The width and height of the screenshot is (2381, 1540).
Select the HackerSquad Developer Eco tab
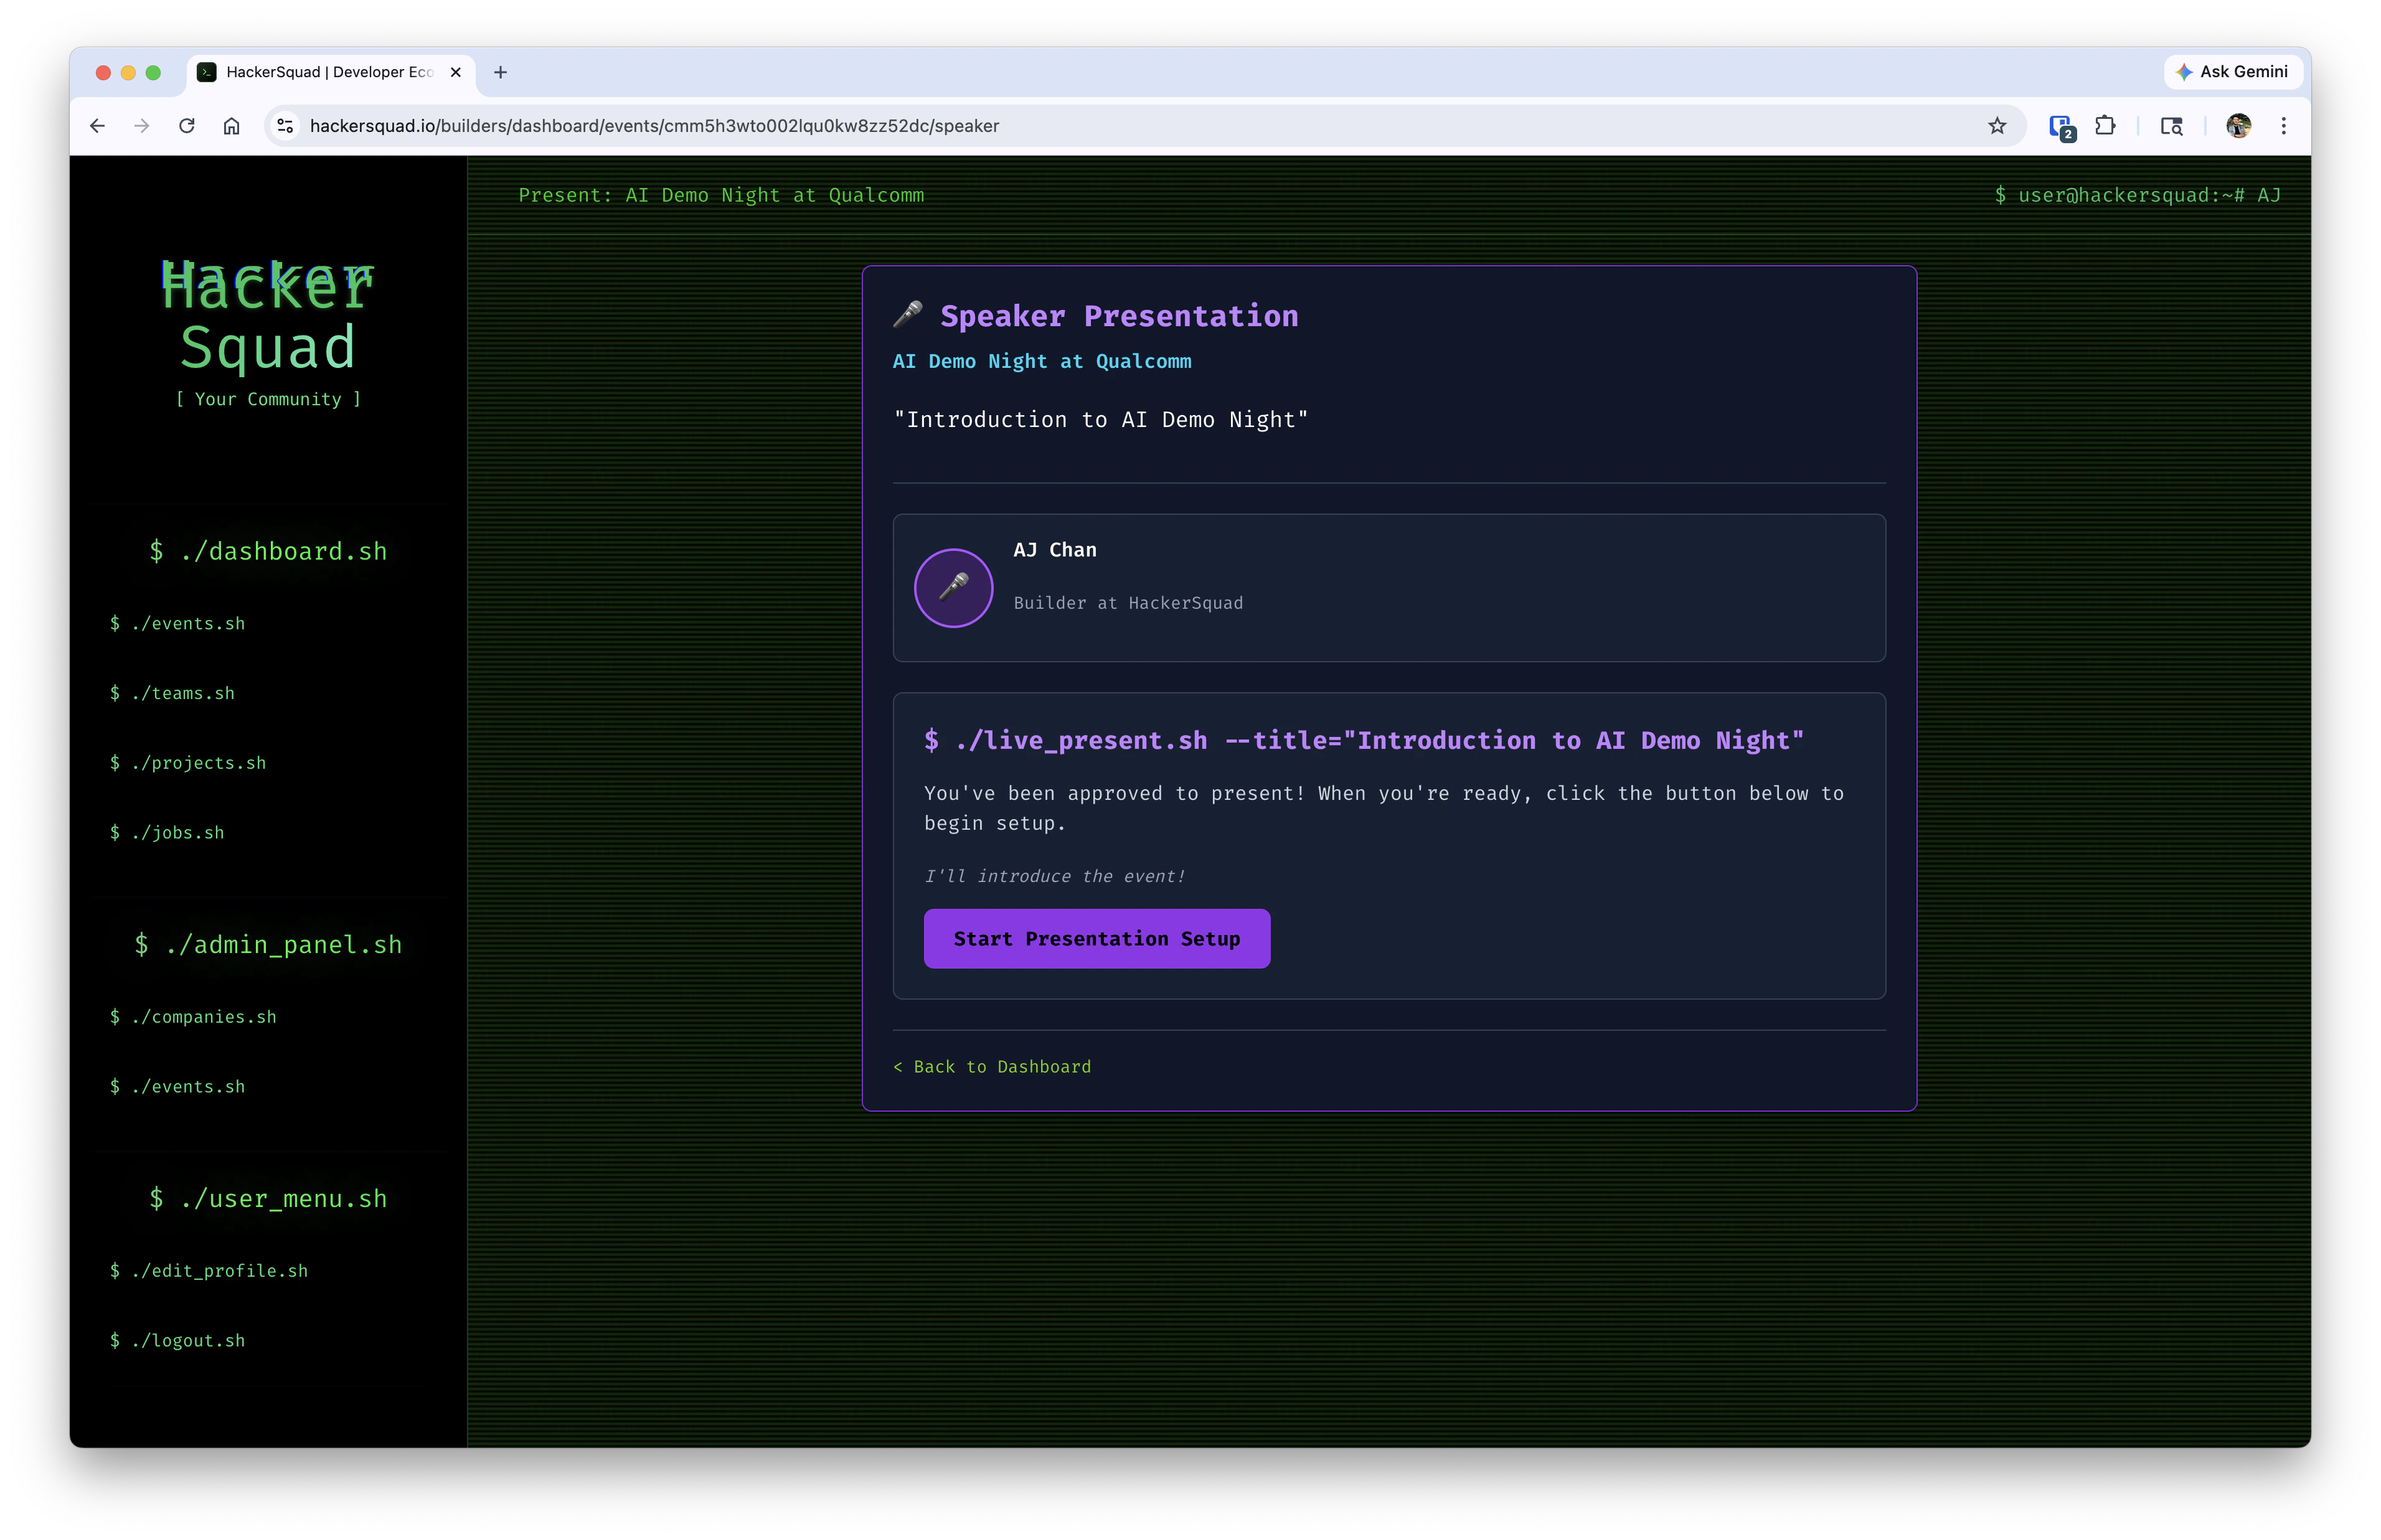click(330, 72)
